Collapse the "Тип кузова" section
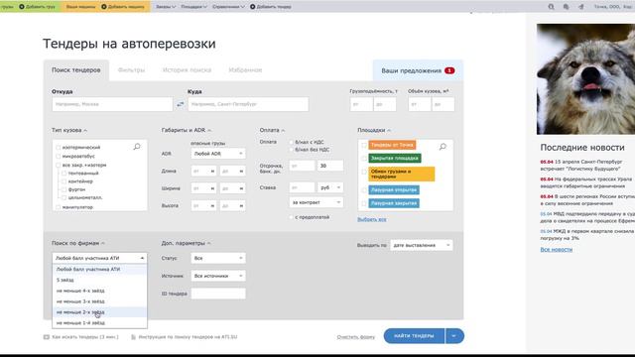The width and height of the screenshot is (635, 357). 69,130
